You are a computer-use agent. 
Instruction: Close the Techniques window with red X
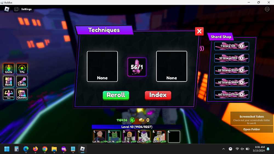coord(199,31)
